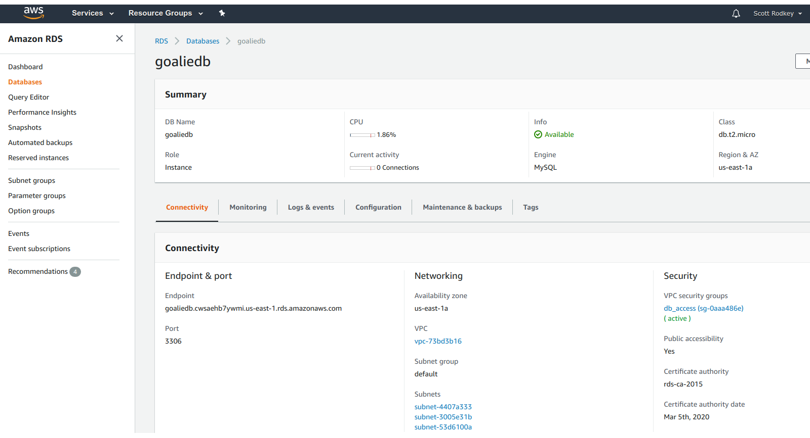Open Snapshots in sidebar

click(25, 127)
